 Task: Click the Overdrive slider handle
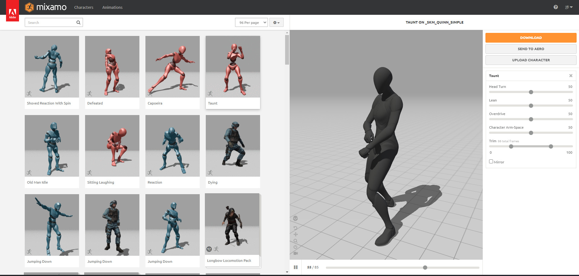(531, 119)
